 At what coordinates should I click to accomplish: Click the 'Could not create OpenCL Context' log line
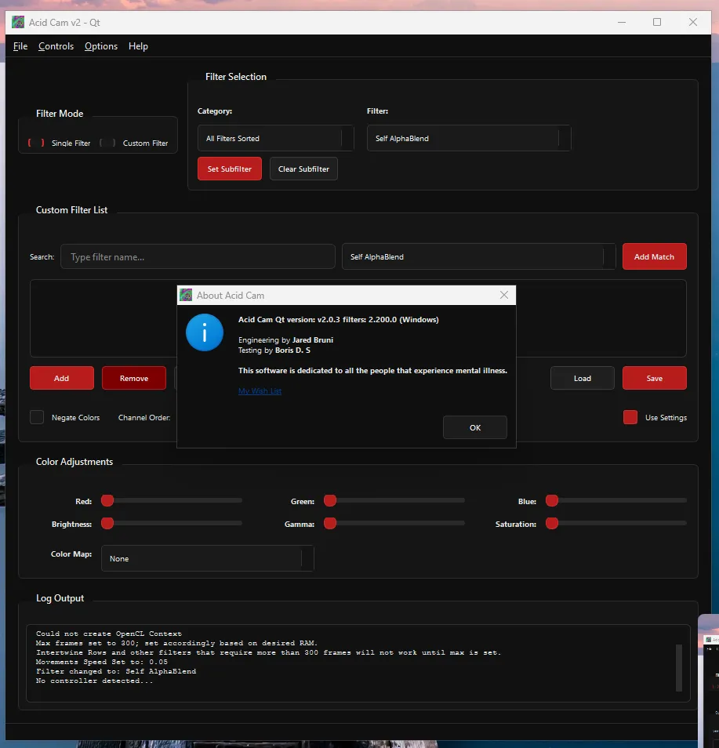tap(109, 634)
